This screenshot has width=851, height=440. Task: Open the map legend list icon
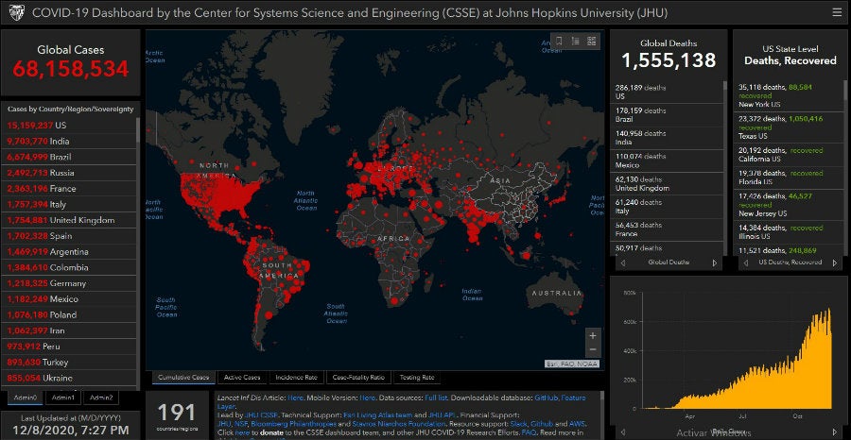pyautogui.click(x=576, y=41)
